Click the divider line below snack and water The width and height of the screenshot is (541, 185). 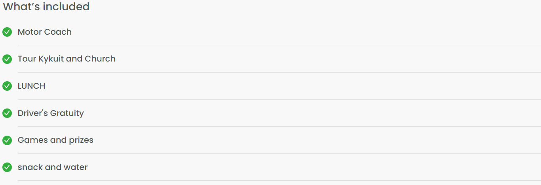pos(279,181)
